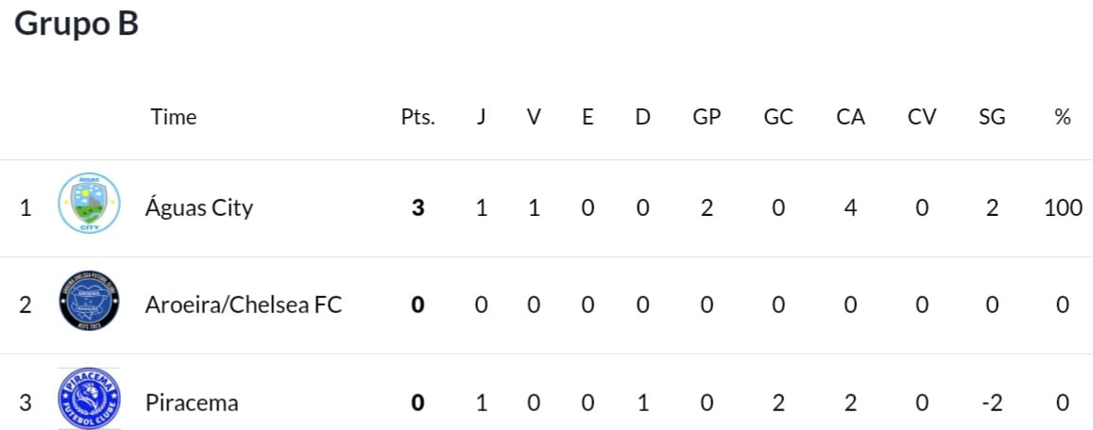Select the Grupo B heading

coord(77,24)
